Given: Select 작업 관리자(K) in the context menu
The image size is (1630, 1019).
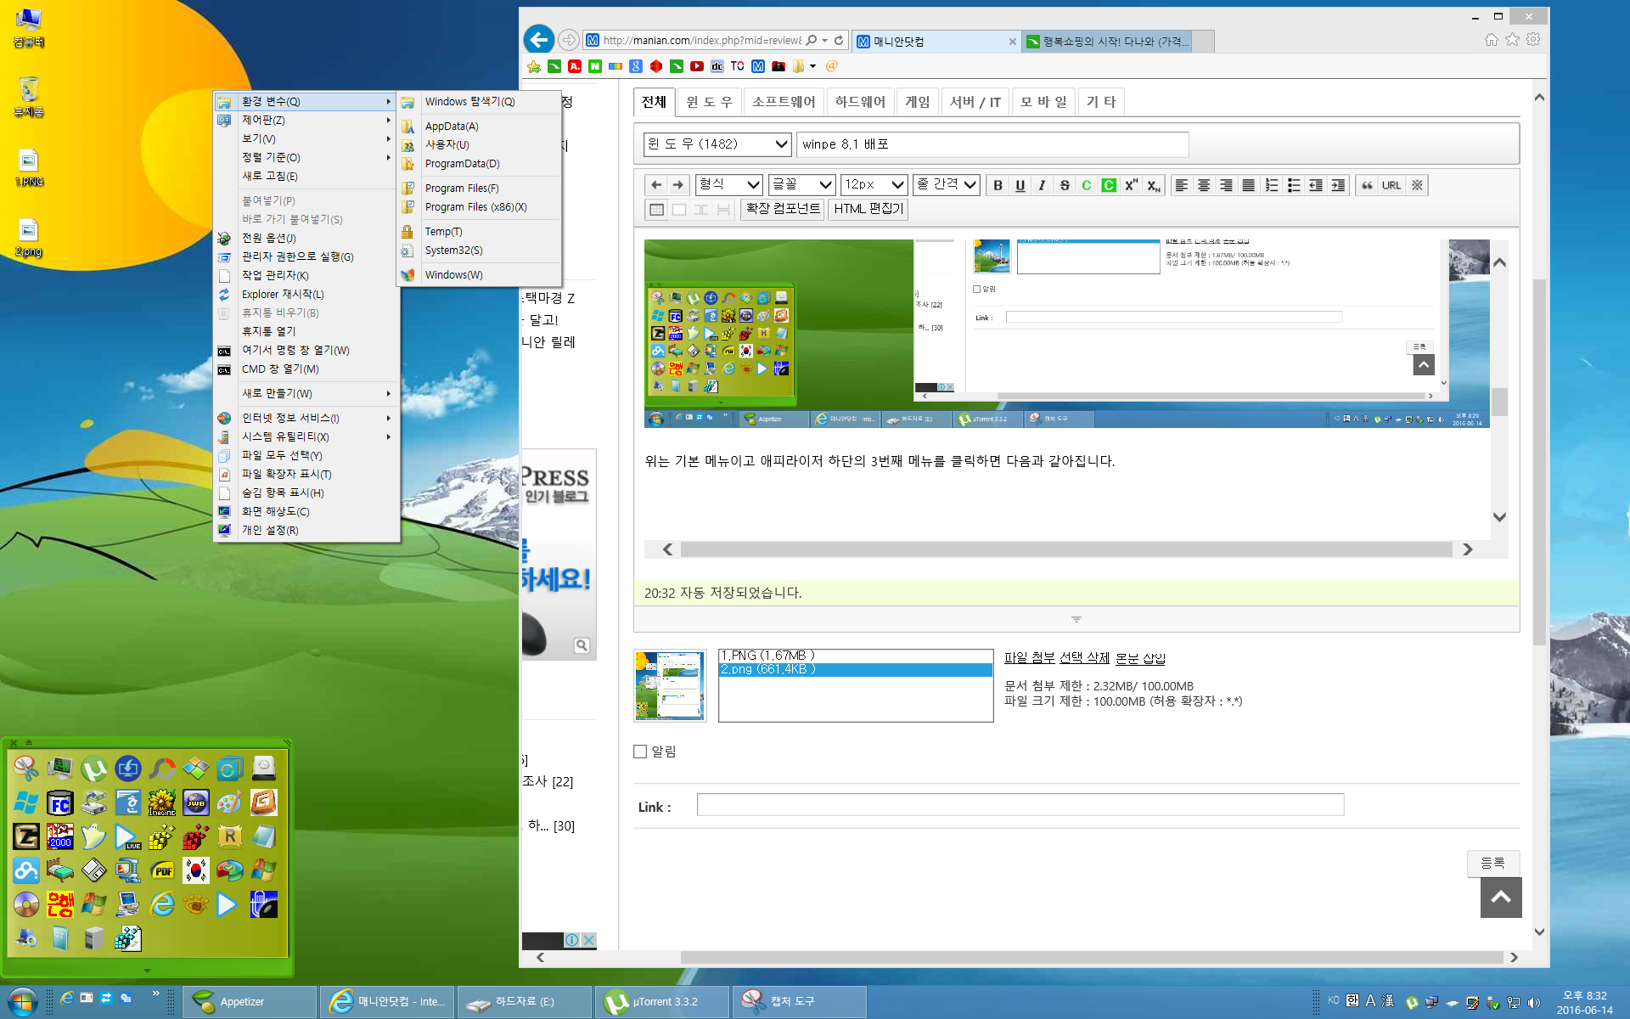Looking at the screenshot, I should [x=306, y=276].
